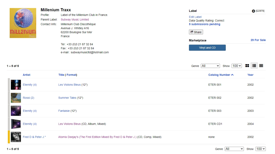This screenshot has height=154, width=275.
Task: Sort releases by Artist column header
Action: pos(26,75)
